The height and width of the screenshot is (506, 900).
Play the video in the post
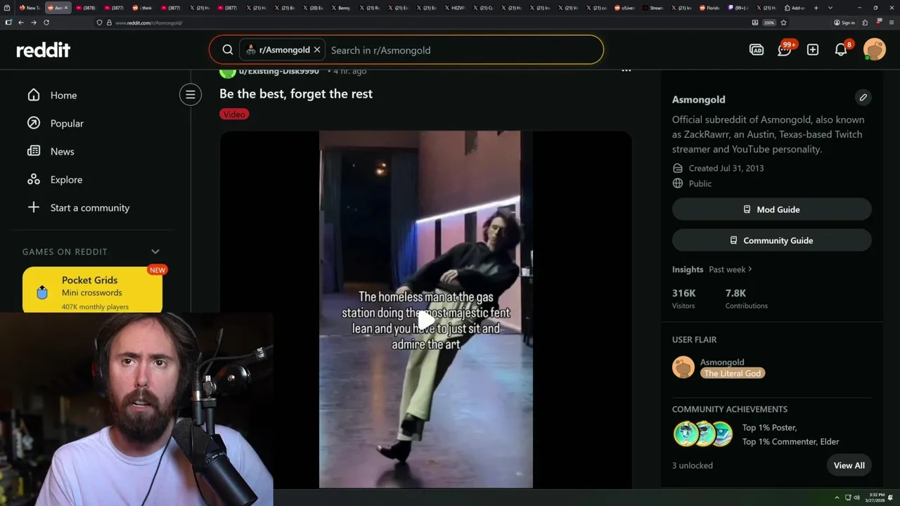coord(426,320)
